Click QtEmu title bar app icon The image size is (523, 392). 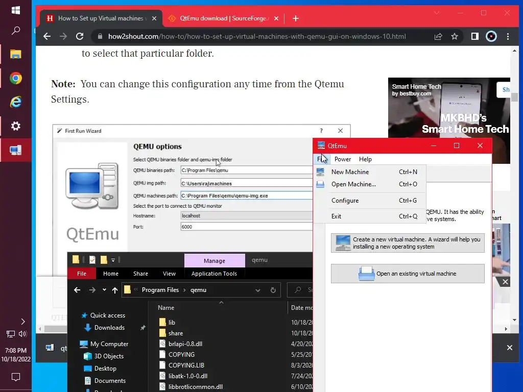(321, 145)
